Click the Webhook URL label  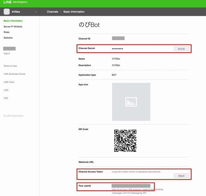tap(86, 162)
